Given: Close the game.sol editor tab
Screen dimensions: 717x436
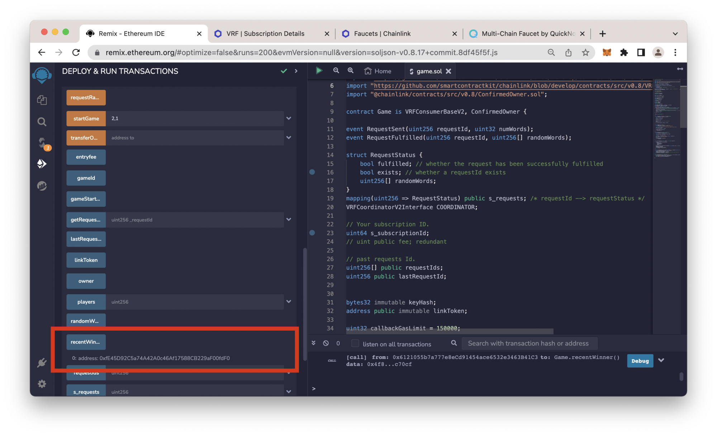Looking at the screenshot, I should [x=448, y=71].
